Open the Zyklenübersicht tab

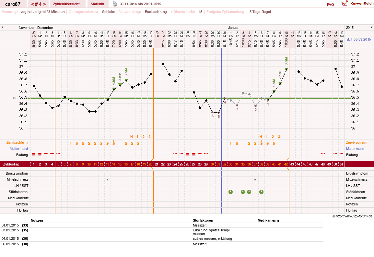pyautogui.click(x=66, y=4)
